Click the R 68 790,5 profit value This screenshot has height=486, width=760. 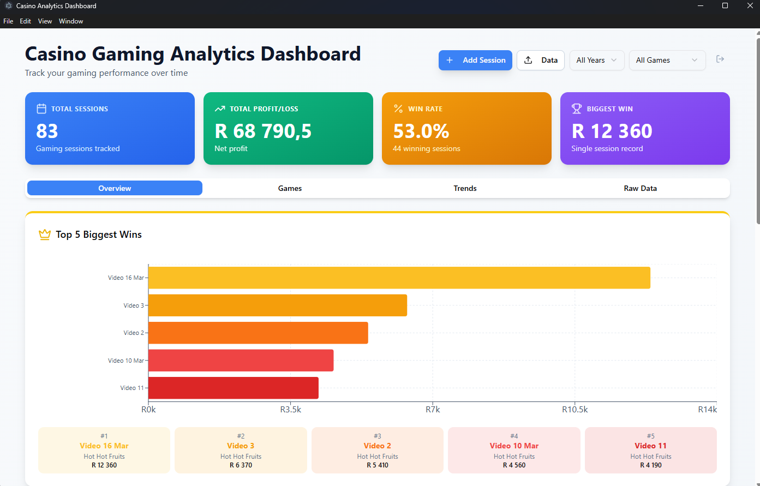(x=263, y=131)
